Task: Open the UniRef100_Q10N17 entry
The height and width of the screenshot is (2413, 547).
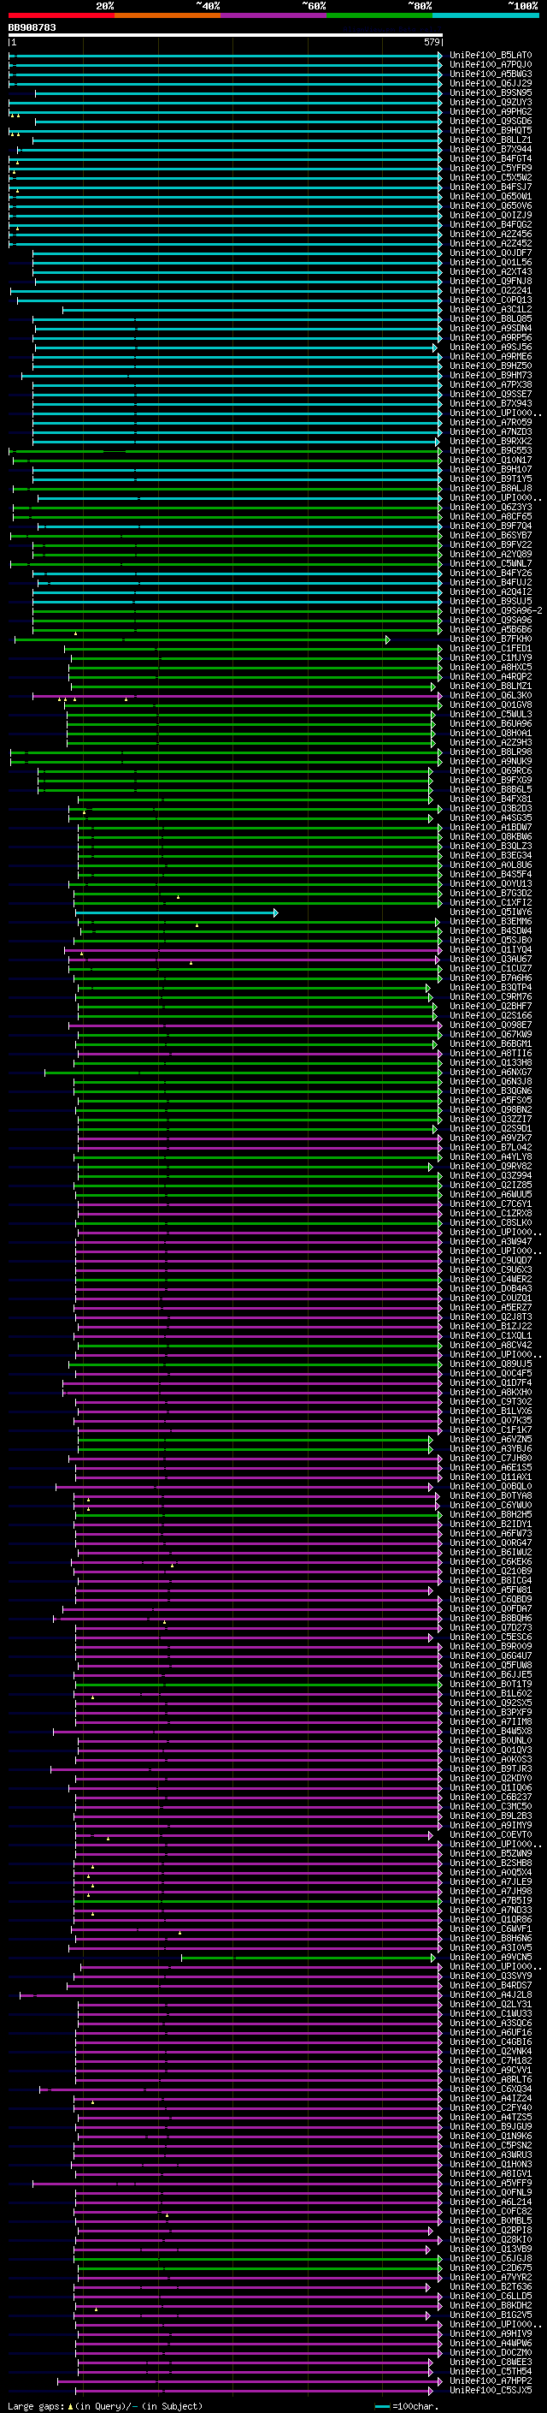Action: tap(491, 460)
